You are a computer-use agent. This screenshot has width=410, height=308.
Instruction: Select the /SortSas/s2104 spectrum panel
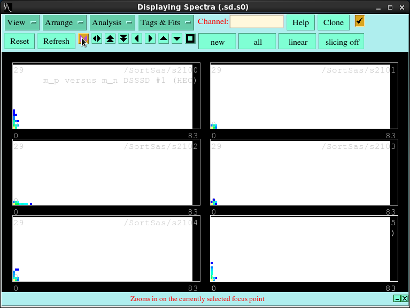point(106,249)
